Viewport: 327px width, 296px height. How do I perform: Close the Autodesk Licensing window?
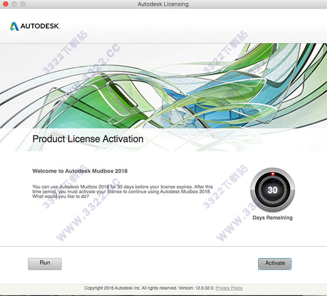pos(6,4)
